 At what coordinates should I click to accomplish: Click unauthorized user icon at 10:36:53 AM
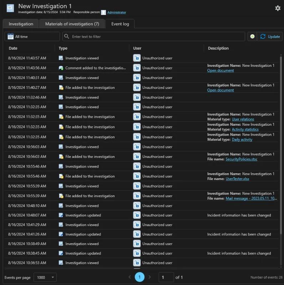[x=137, y=263]
